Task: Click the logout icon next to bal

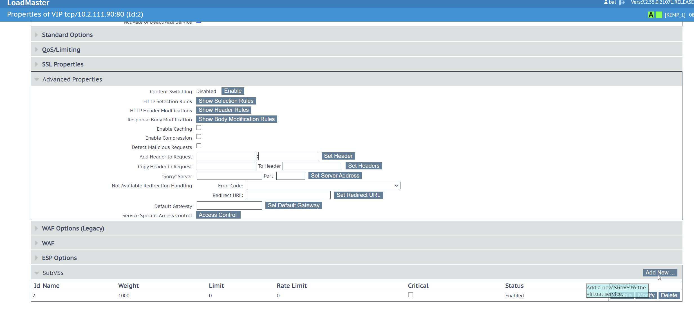Action: point(622,3)
